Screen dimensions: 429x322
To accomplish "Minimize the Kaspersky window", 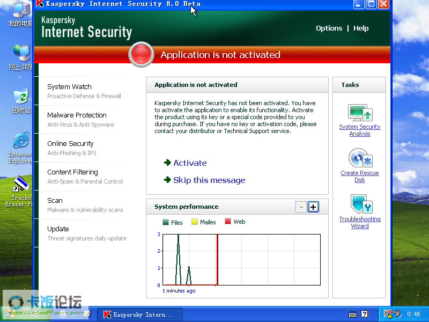I will (358, 4).
